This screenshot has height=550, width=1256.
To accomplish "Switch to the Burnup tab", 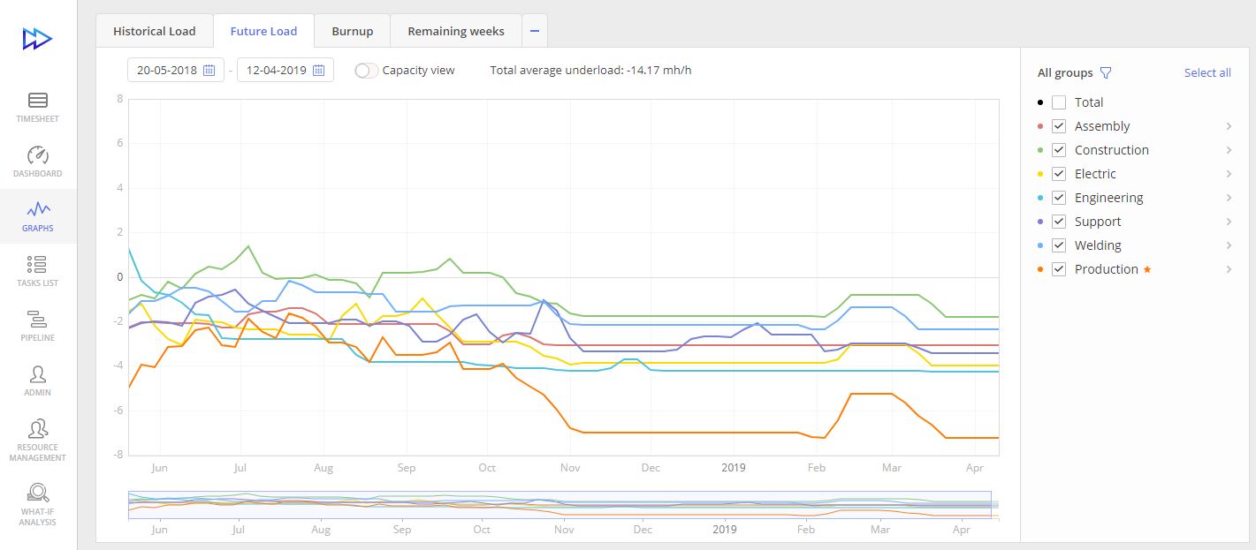I will [x=352, y=31].
